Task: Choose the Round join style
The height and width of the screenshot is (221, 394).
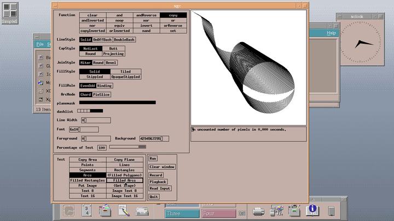Action: click(x=98, y=63)
